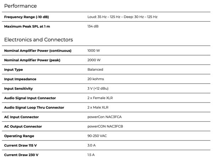This screenshot has width=213, height=159.
Task: Click the 2000 W value
Action: point(94,60)
